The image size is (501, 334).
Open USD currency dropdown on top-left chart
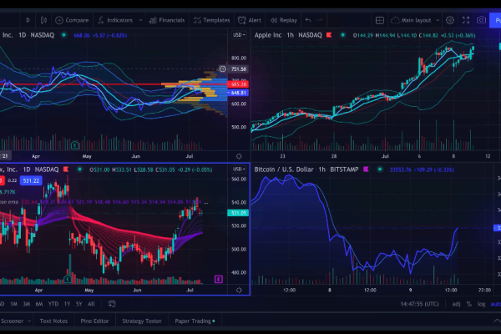pyautogui.click(x=239, y=35)
